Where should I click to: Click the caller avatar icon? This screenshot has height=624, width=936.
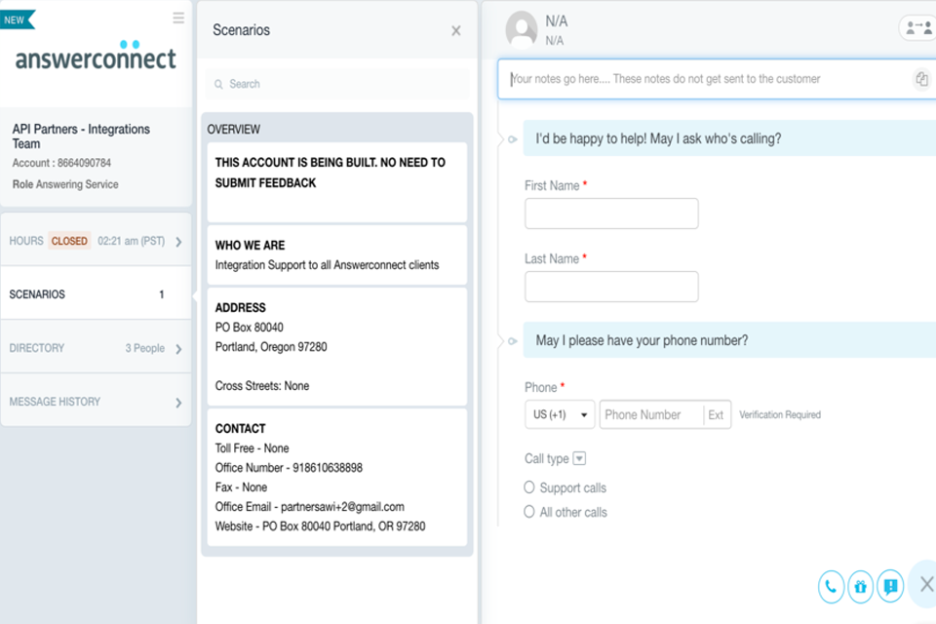521,29
